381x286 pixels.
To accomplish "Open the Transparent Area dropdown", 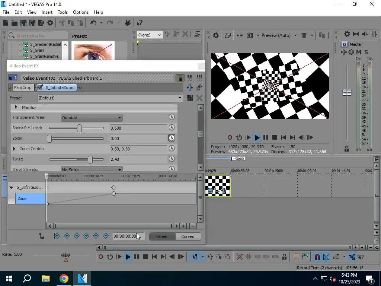I will (x=92, y=118).
